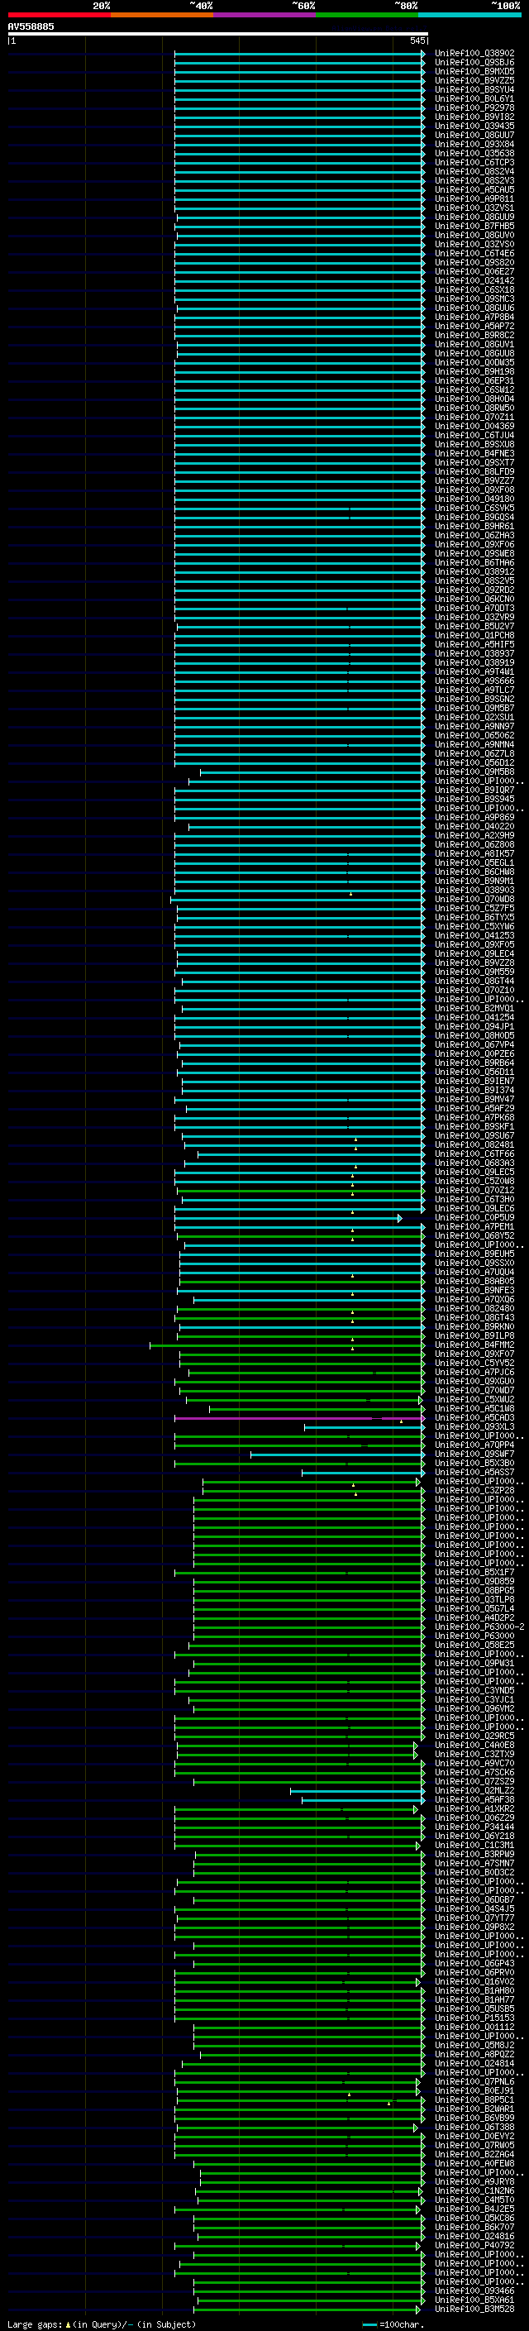Screen dimensions: 529x2331
Task: Open hit UniRef100_Q9SMC3
Action: click(x=474, y=299)
